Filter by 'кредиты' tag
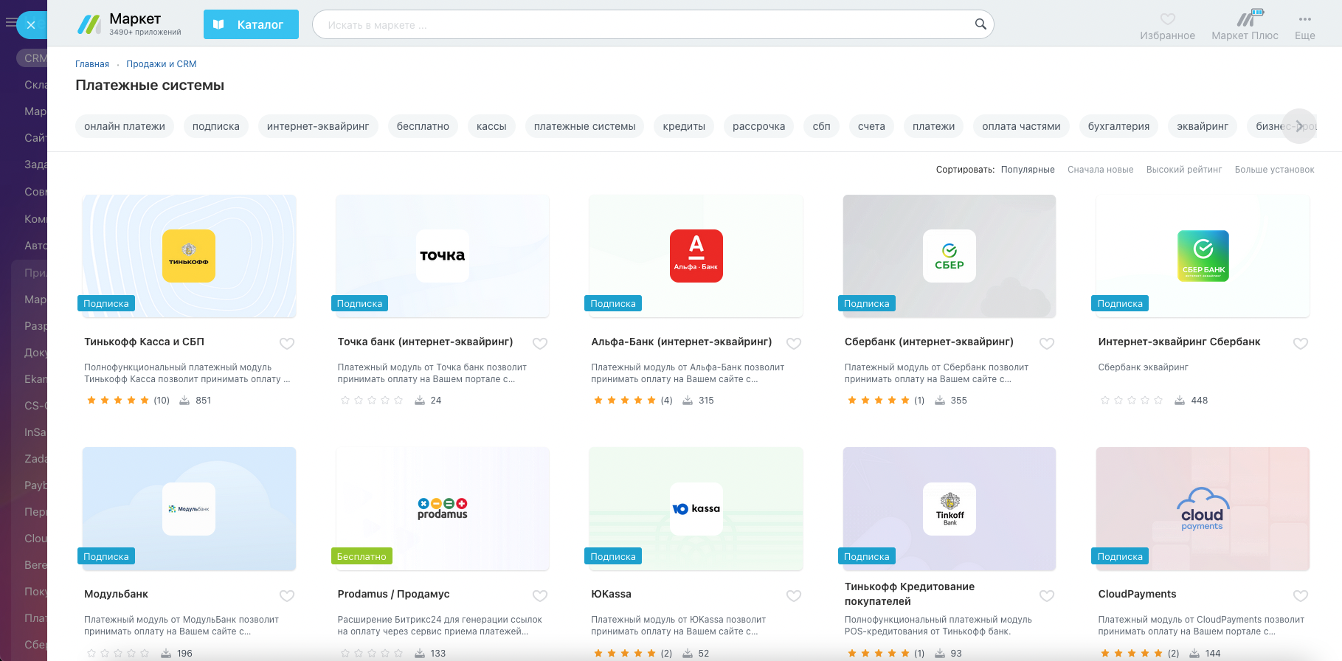1342x661 pixels. [x=684, y=126]
